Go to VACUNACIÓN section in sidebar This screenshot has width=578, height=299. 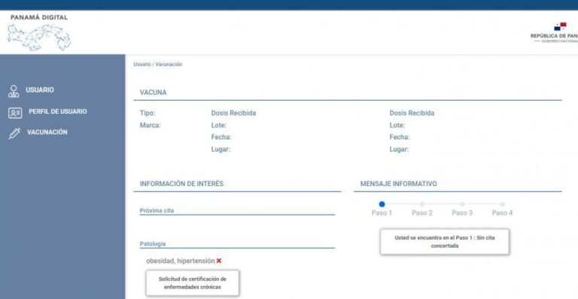point(47,132)
